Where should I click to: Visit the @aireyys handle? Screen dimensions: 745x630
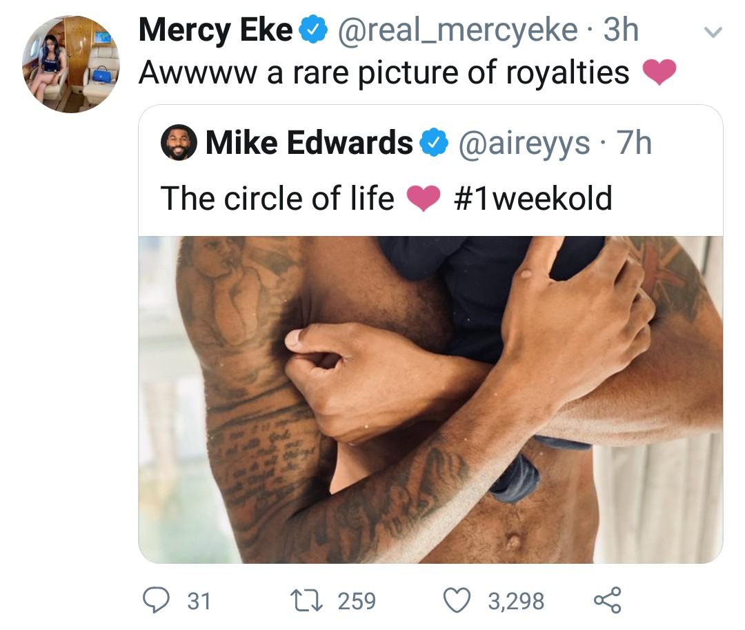(x=524, y=144)
